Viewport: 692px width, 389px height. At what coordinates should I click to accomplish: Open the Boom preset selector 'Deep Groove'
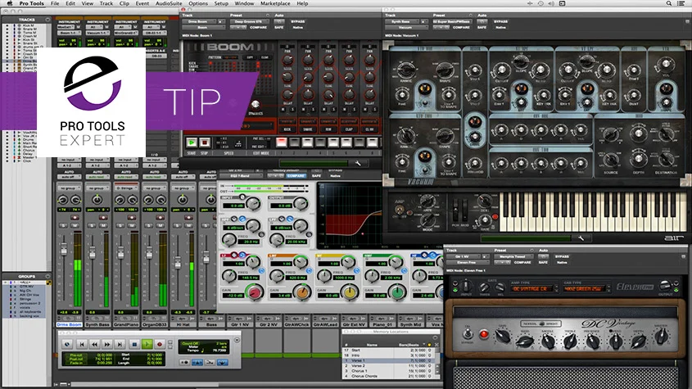click(x=249, y=21)
